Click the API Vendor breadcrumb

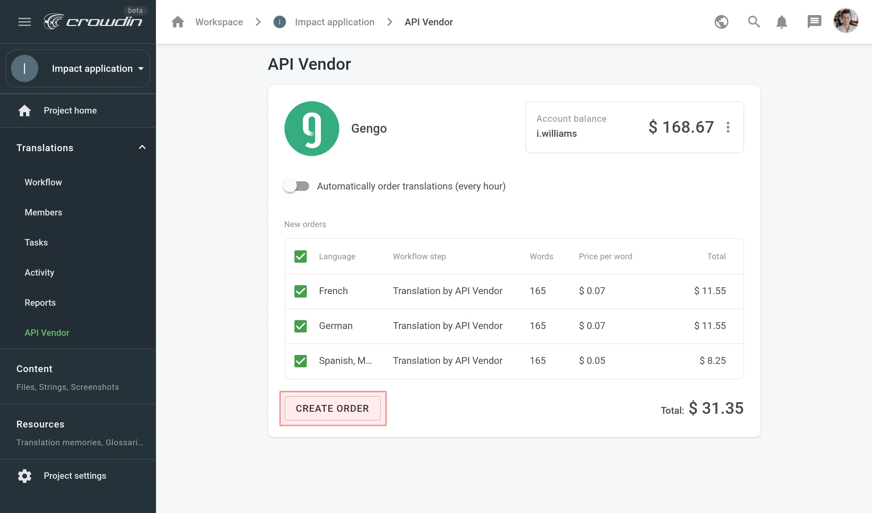pyautogui.click(x=429, y=22)
